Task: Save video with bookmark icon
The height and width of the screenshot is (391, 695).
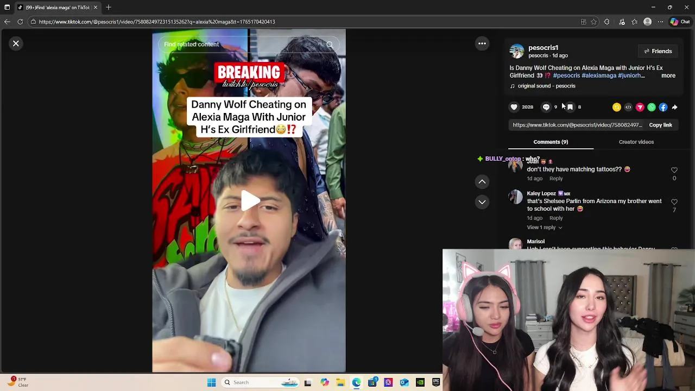Action: [x=570, y=107]
